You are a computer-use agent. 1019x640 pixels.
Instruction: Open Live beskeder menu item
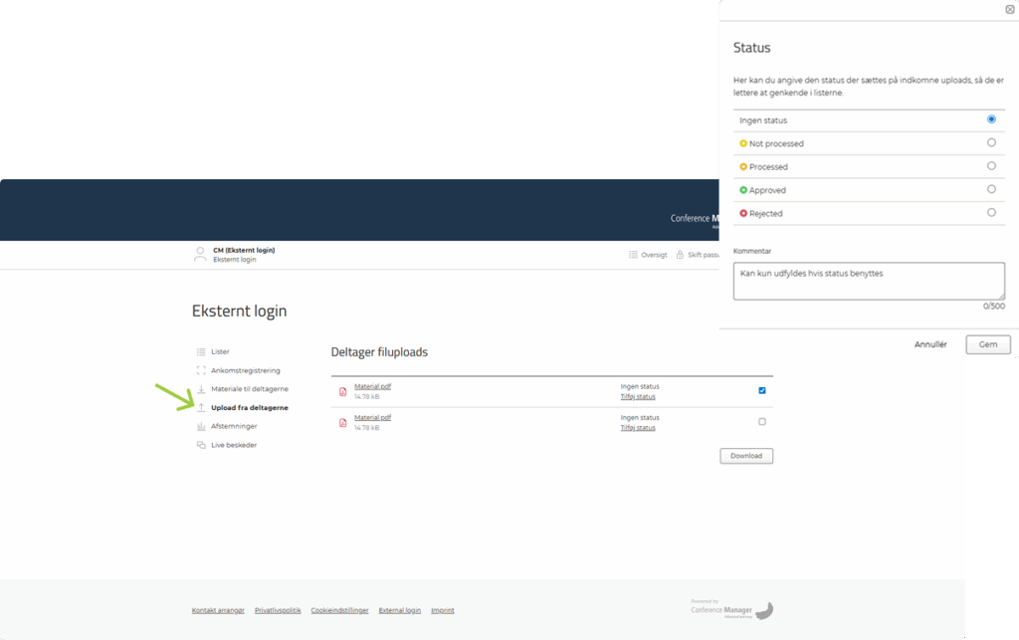point(234,445)
